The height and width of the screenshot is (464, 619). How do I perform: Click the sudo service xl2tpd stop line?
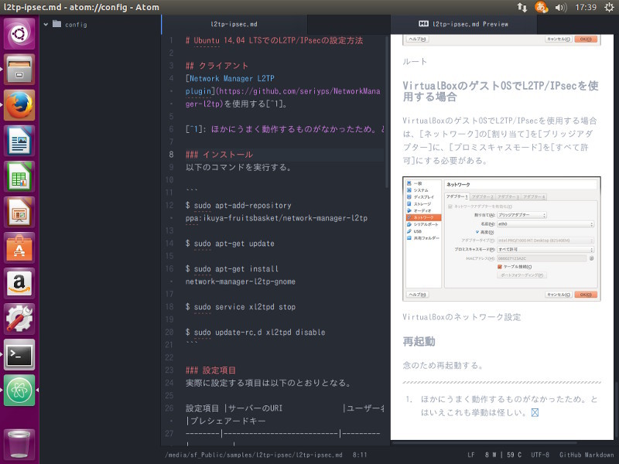(241, 306)
